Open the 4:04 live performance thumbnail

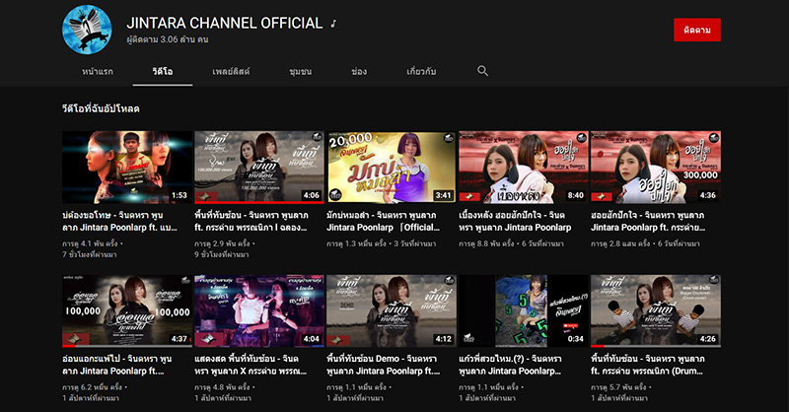click(259, 310)
